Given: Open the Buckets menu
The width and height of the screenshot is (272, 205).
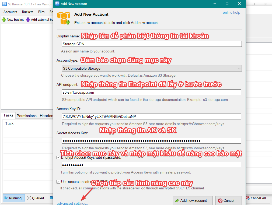Looking at the screenshot, I should coord(27,12).
